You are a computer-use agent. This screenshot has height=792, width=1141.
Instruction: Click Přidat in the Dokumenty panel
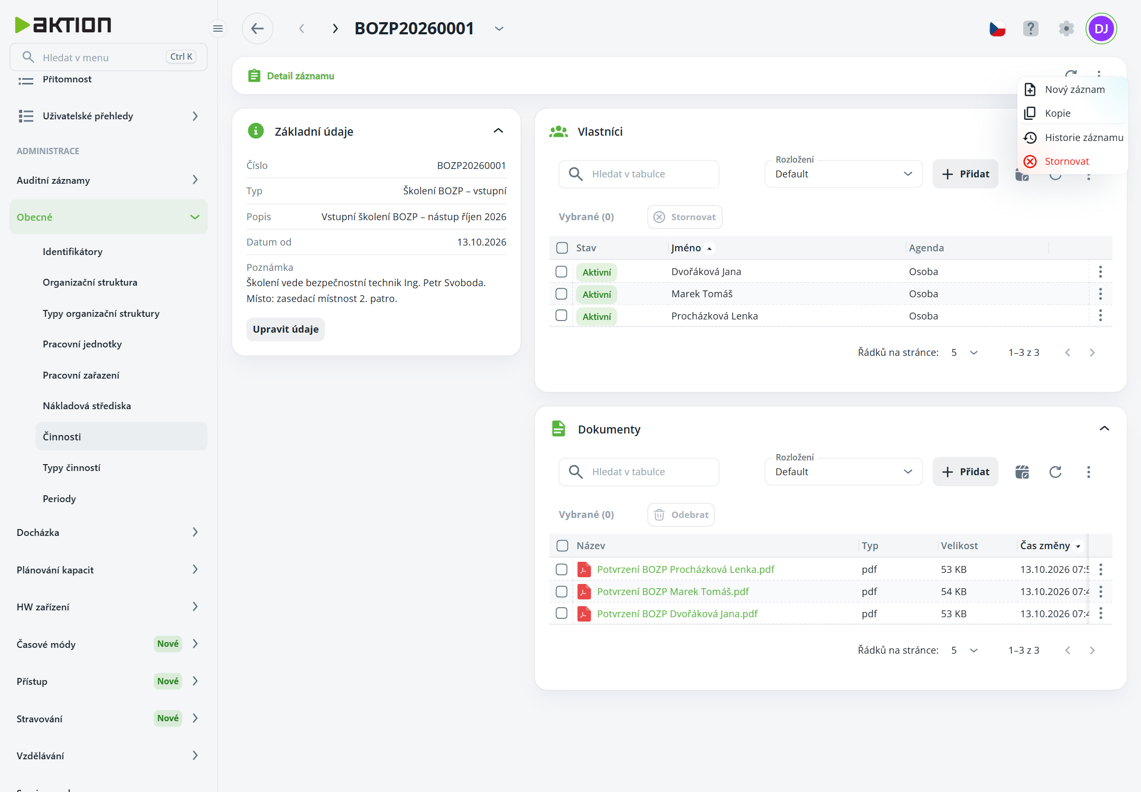pos(966,472)
